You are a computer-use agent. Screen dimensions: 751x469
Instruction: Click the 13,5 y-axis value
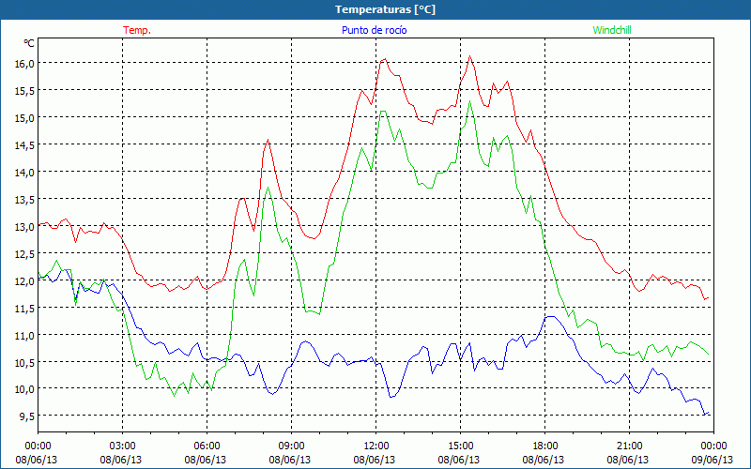click(x=24, y=199)
